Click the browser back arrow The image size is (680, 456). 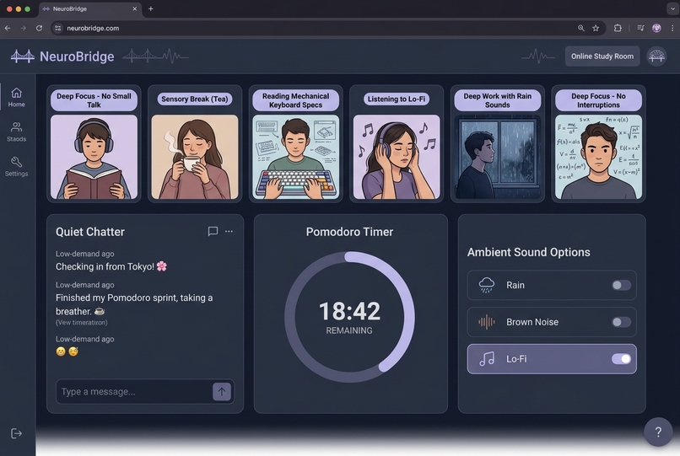[8, 28]
